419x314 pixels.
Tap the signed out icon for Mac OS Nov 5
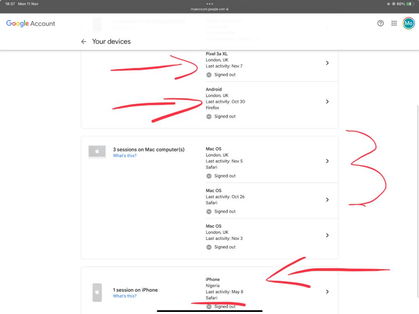point(209,176)
